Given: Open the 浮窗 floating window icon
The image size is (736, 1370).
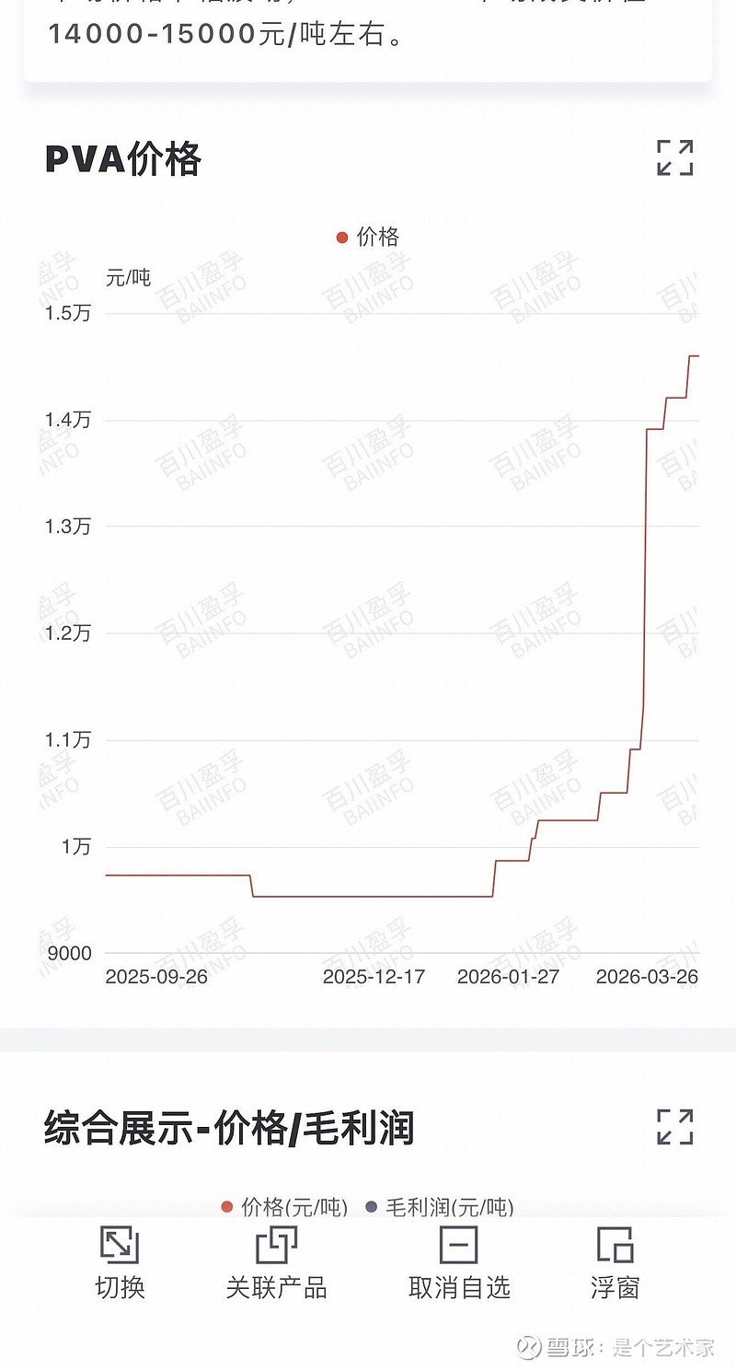Looking at the screenshot, I should (x=615, y=1246).
